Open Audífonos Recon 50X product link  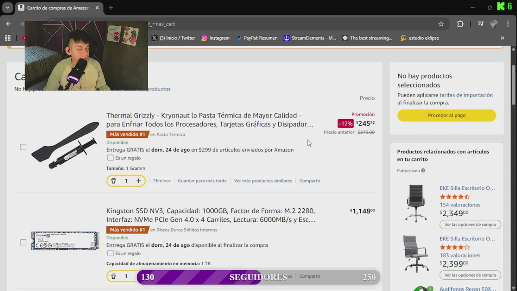click(x=467, y=289)
